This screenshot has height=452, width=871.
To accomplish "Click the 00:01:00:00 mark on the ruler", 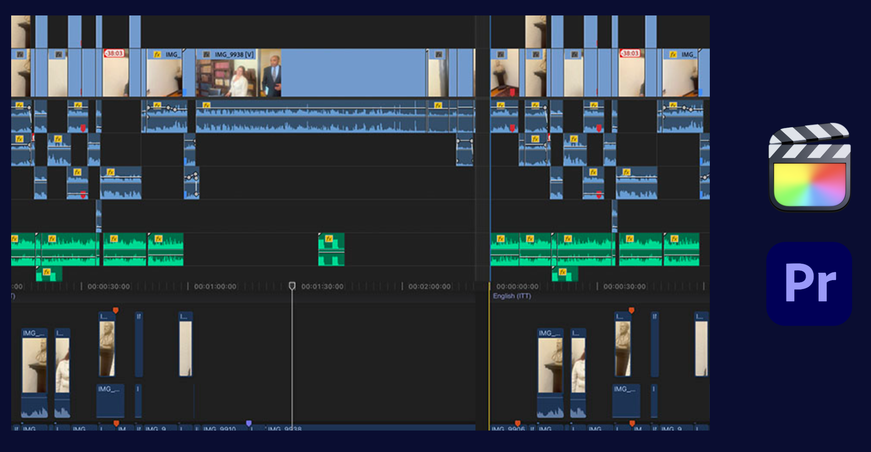I will click(215, 287).
